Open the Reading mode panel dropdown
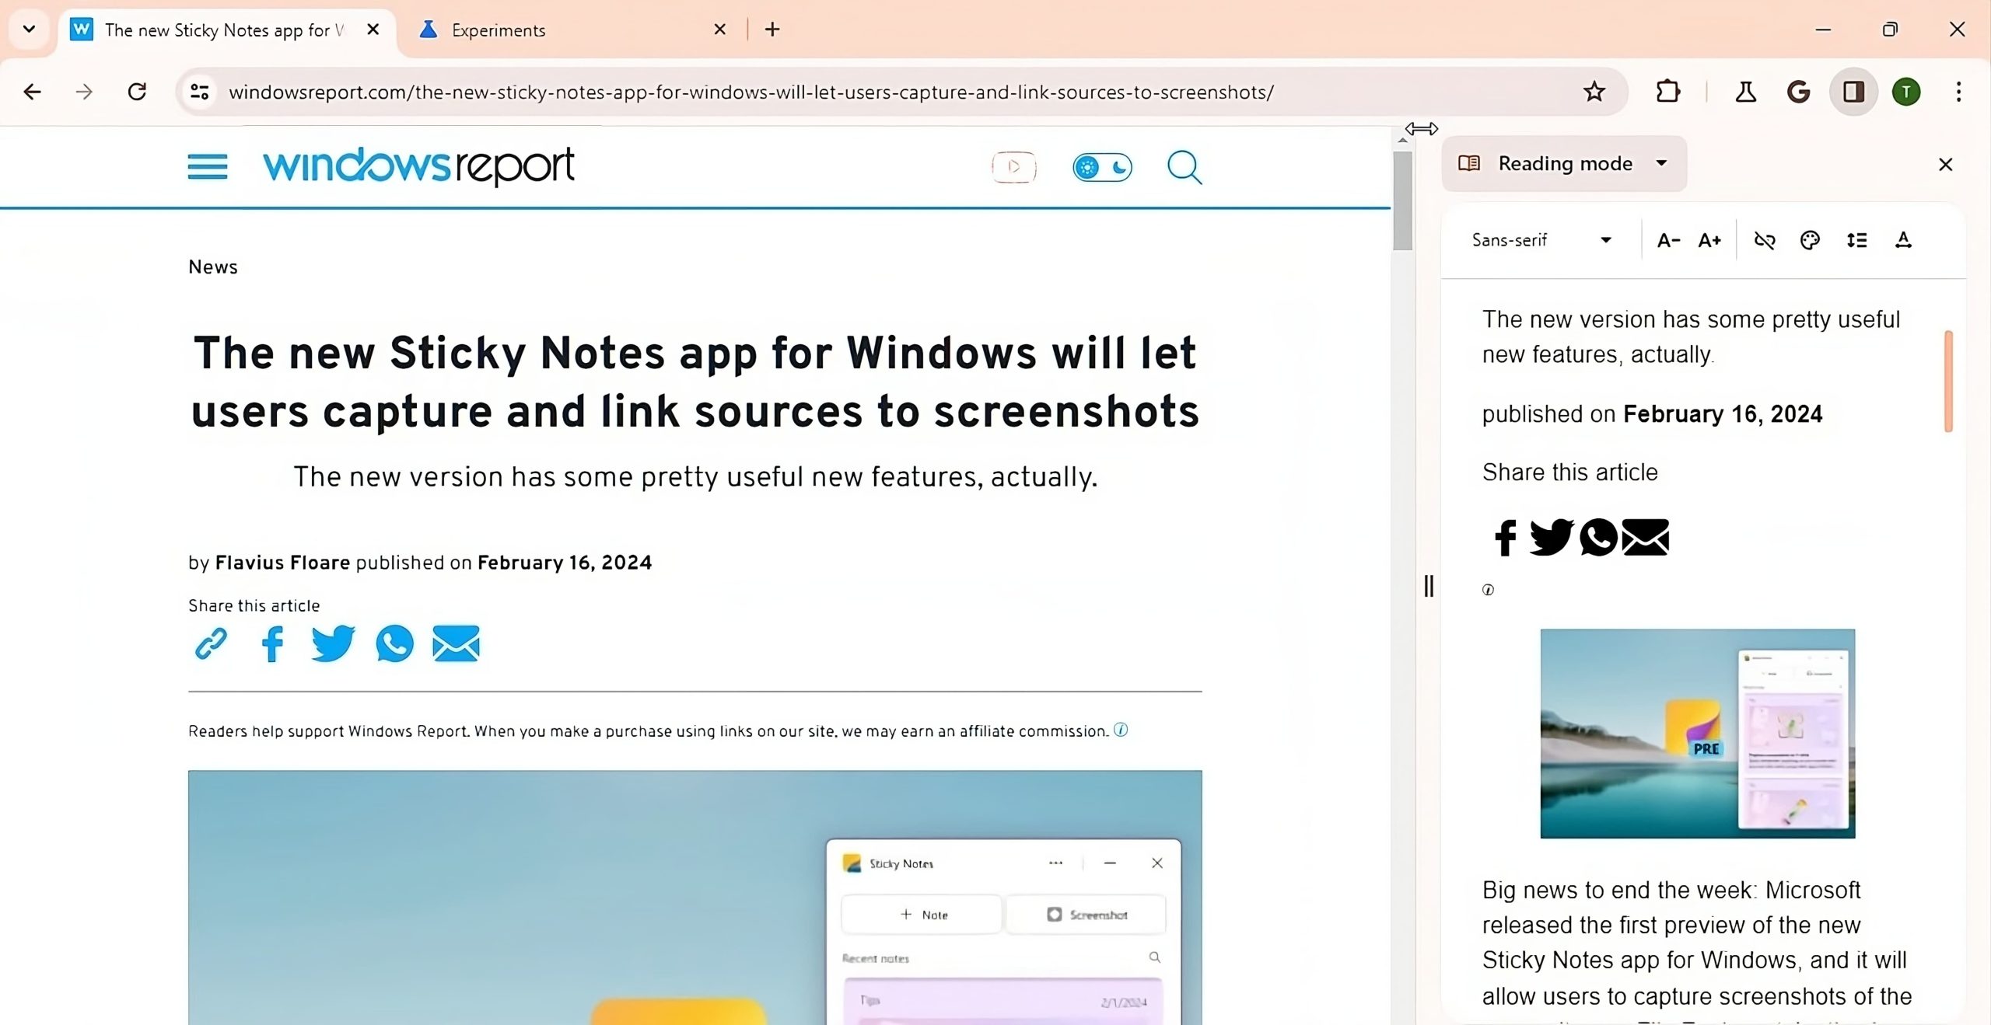The width and height of the screenshot is (1991, 1025). point(1564,163)
